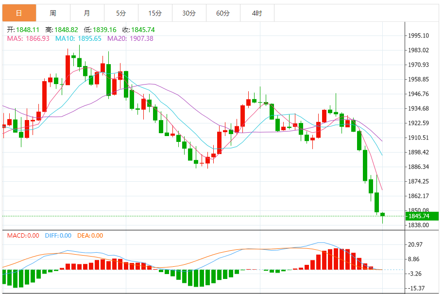444x294 pixels.
Task: Click the 1934.68 price axis label
Action: pyautogui.click(x=418, y=109)
